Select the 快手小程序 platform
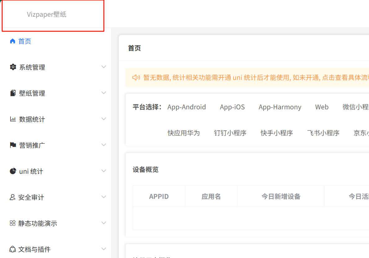 pyautogui.click(x=277, y=133)
